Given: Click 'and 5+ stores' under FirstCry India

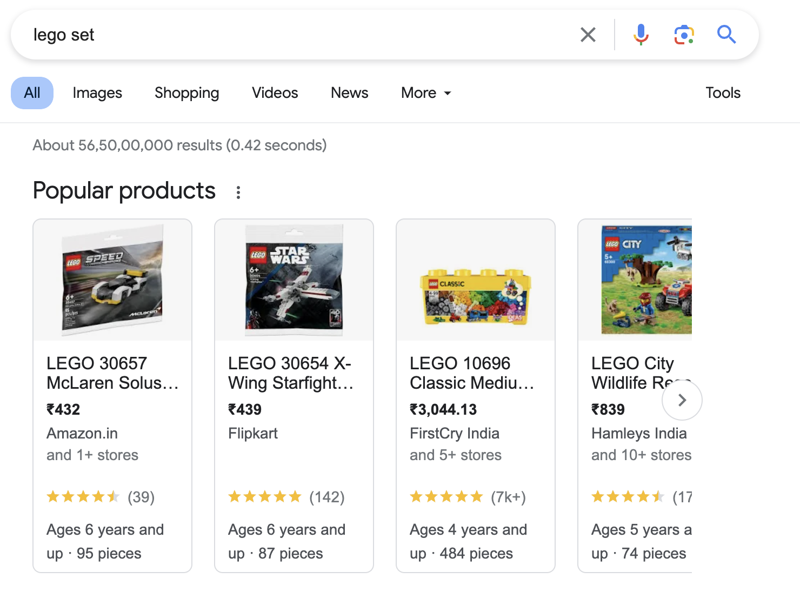Looking at the screenshot, I should coord(456,455).
